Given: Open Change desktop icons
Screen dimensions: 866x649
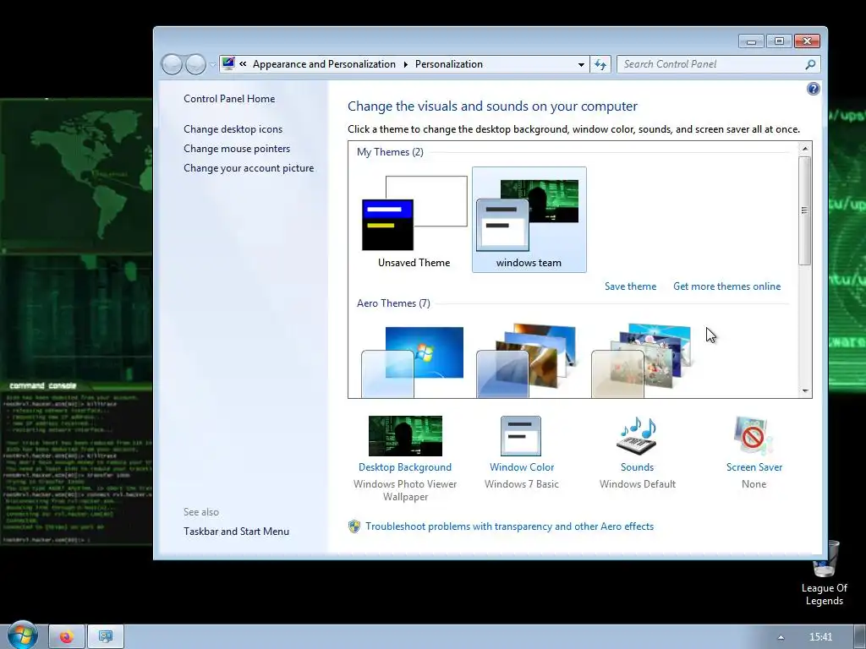Looking at the screenshot, I should click(x=233, y=129).
